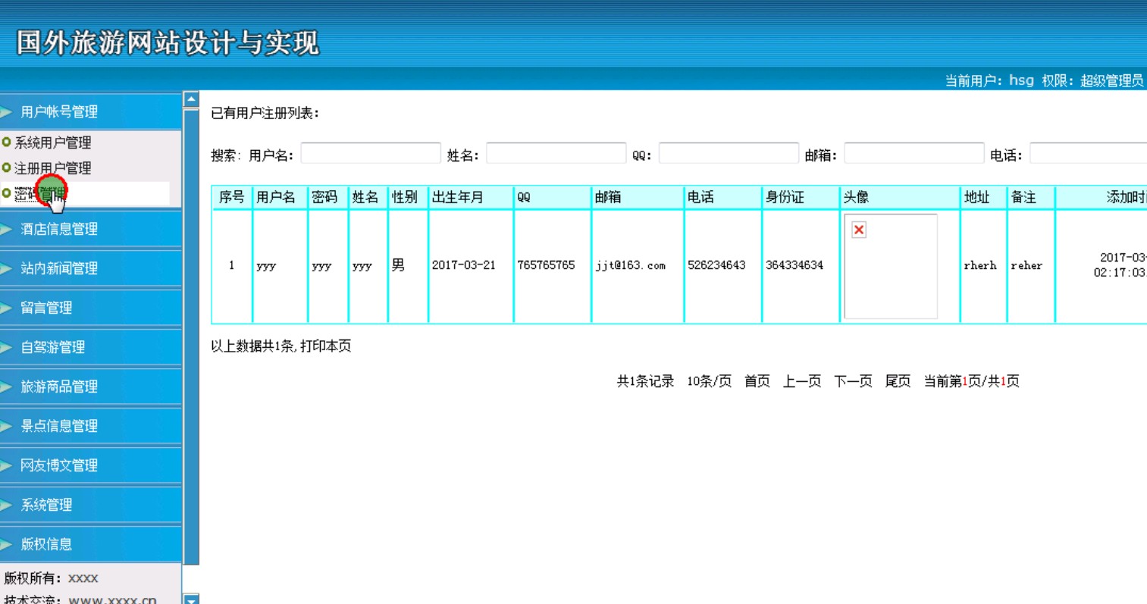
Task: Click the 头像 column header
Action: 901,197
